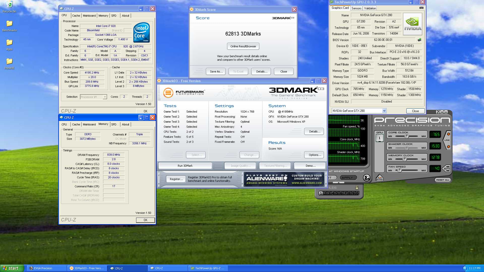Switch to Sensors tab in GPU-Z
Image resolution: width=484 pixels, height=272 pixels.
pos(356,8)
